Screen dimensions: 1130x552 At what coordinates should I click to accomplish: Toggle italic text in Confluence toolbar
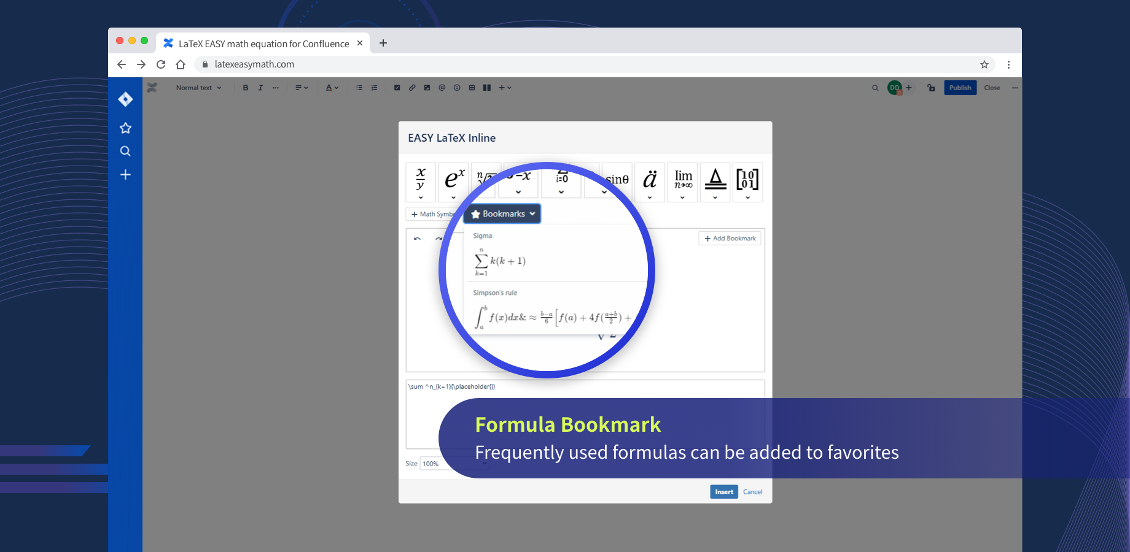click(x=260, y=88)
